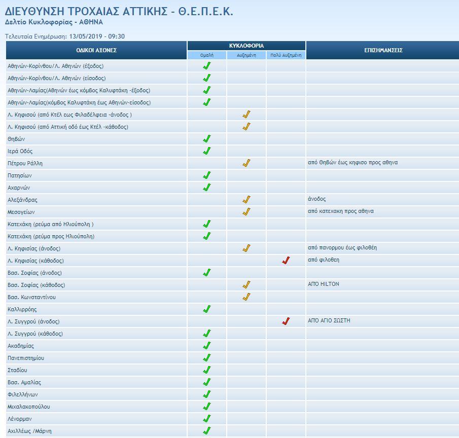Image resolution: width=459 pixels, height=438 pixels.
Task: Click orange checkmark for Βασ. Σοφίας (κάθοδος)
Action: point(246,285)
